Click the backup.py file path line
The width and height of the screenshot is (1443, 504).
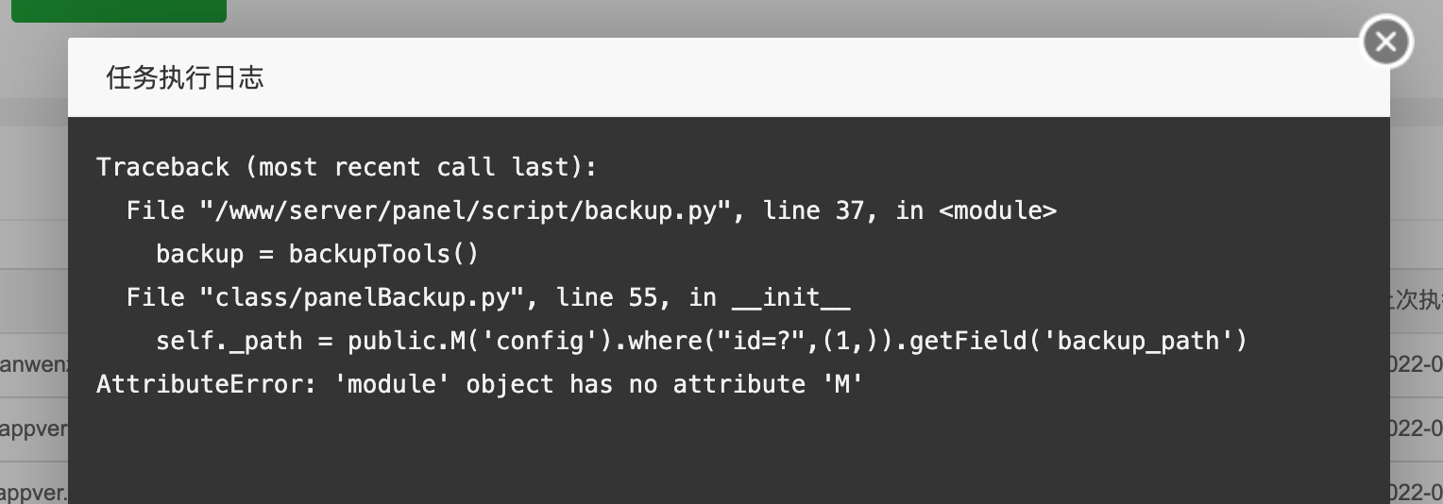(x=591, y=210)
